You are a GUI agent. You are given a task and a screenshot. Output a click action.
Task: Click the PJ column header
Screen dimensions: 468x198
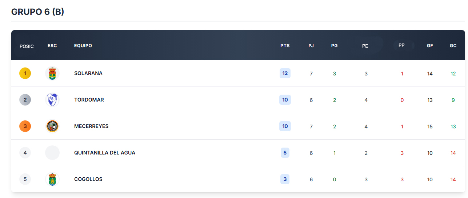[311, 46]
